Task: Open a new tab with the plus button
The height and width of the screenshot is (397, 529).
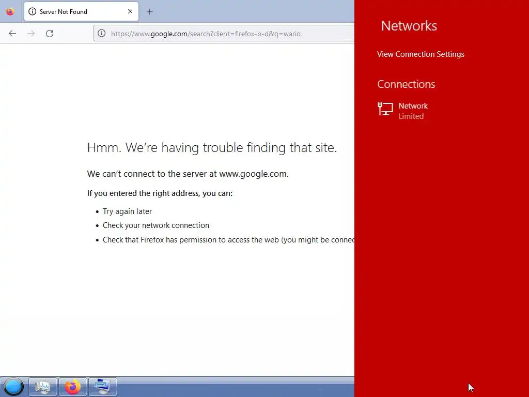Action: click(149, 12)
